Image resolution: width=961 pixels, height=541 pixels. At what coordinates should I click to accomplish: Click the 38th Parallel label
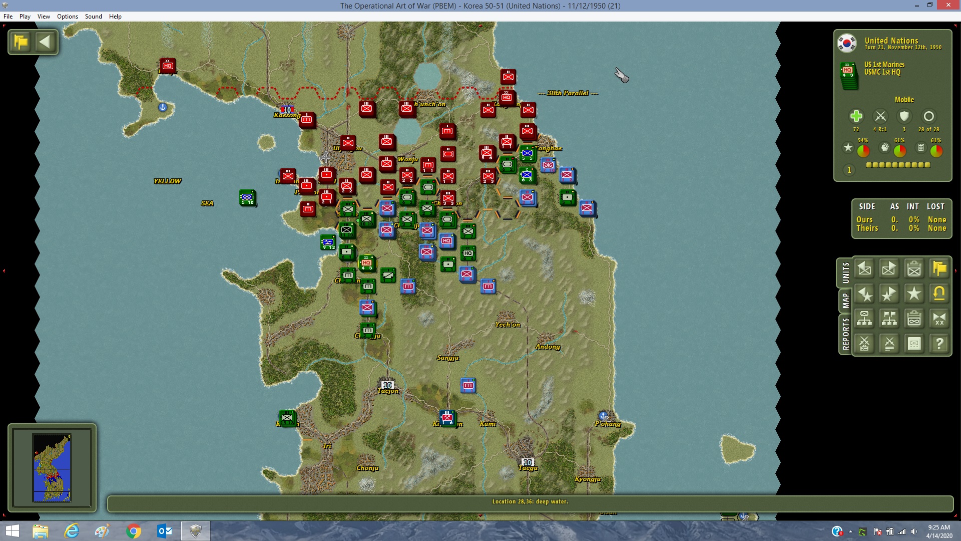(568, 93)
